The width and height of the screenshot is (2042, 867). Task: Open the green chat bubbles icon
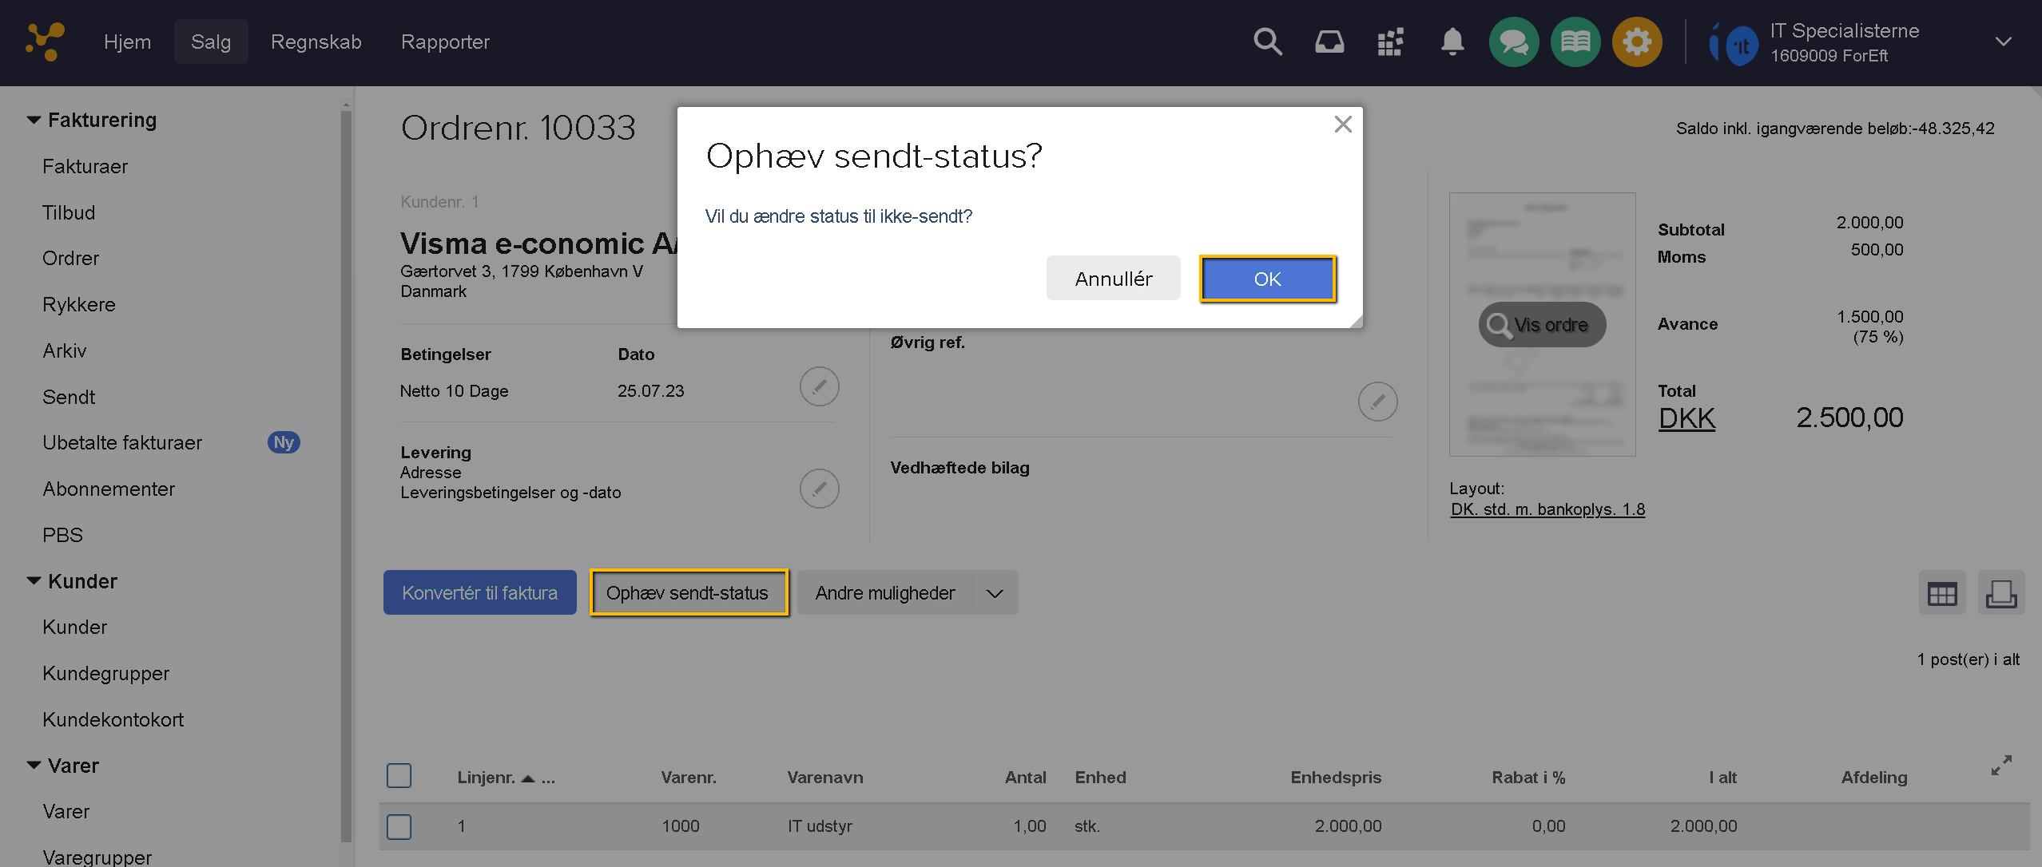click(1514, 42)
